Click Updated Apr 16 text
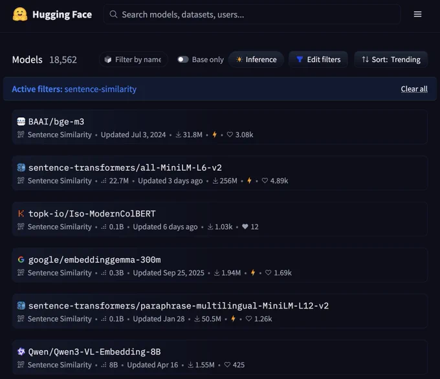This screenshot has width=440, height=379. click(x=153, y=365)
